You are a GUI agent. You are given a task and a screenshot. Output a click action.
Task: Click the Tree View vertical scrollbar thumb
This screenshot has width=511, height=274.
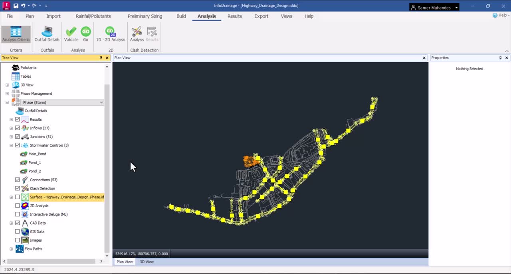[107, 168]
